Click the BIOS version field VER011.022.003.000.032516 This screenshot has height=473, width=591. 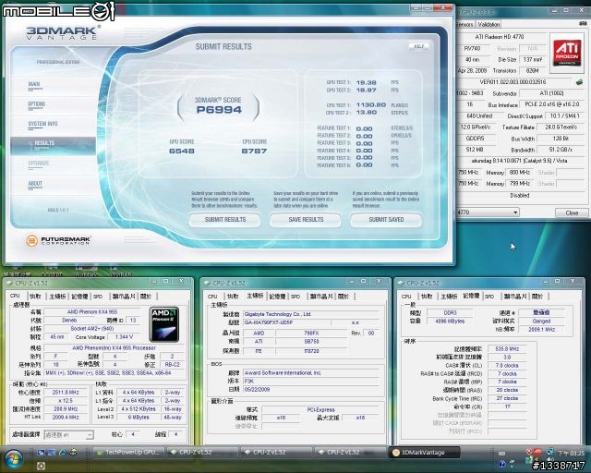tap(515, 82)
